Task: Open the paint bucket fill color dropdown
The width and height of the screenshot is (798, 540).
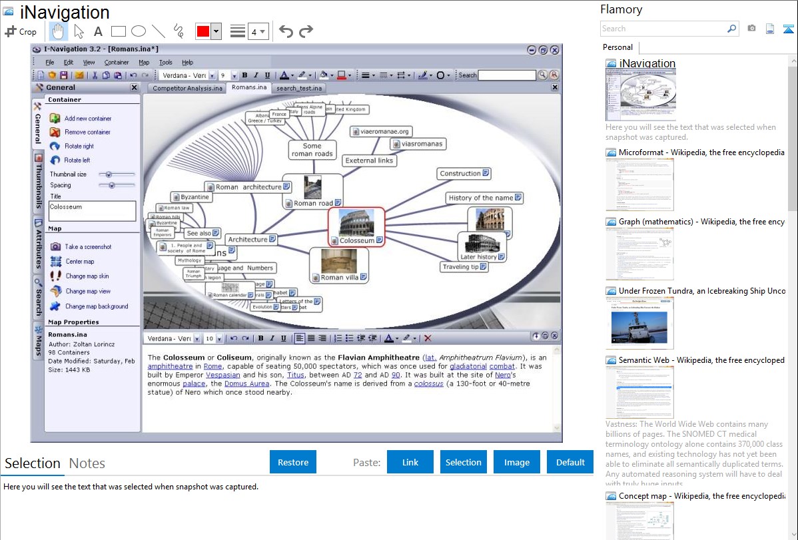Action: [x=332, y=75]
